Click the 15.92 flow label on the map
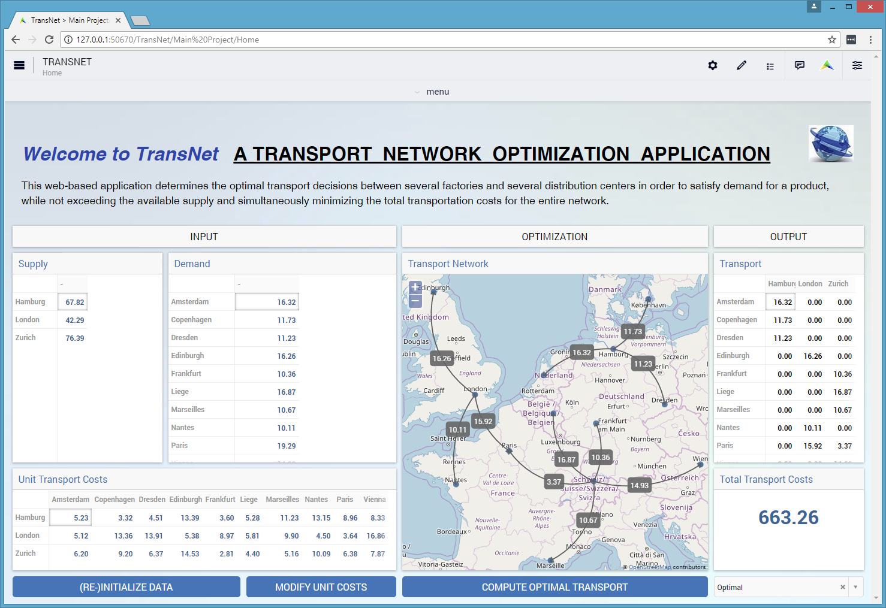The height and width of the screenshot is (608, 886). point(483,421)
